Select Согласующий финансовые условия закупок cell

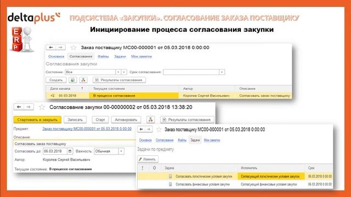coord(271,184)
